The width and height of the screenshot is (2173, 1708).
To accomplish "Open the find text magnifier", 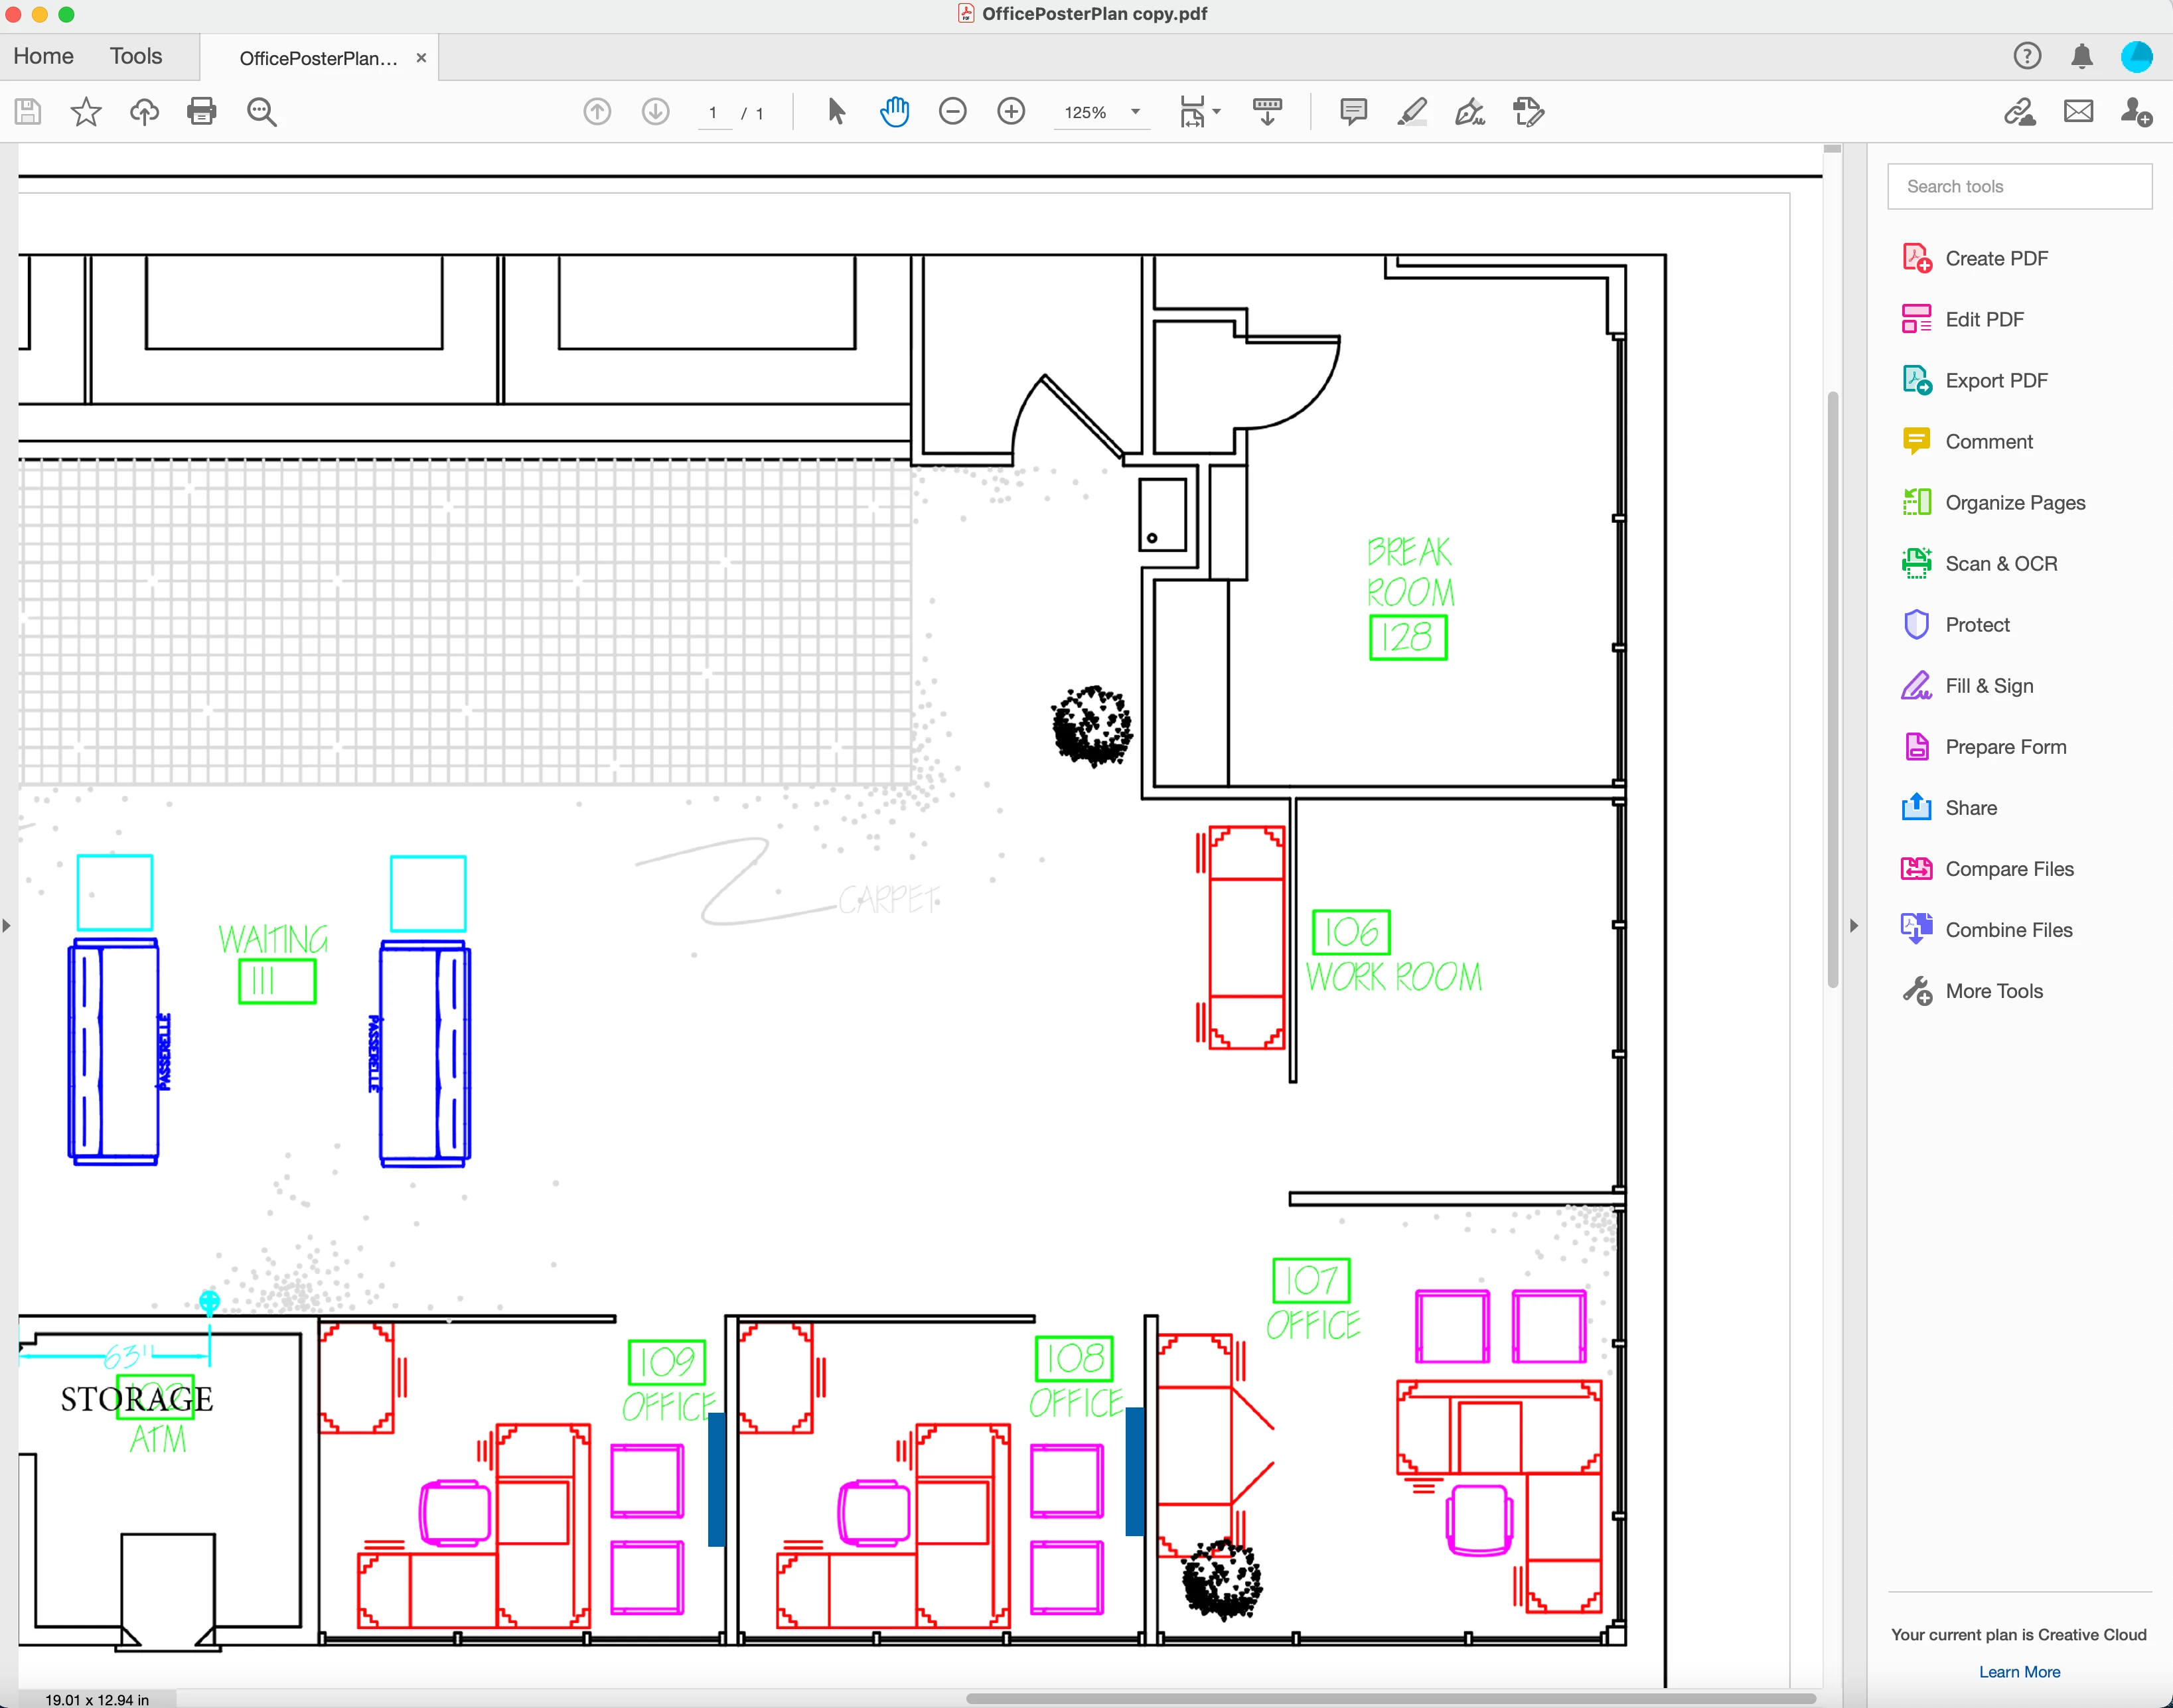I will click(x=262, y=112).
